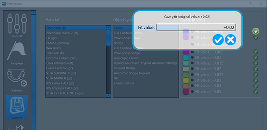Select the Fit value -0.025 radio button
The width and height of the screenshot is (267, 130).
(192, 75)
